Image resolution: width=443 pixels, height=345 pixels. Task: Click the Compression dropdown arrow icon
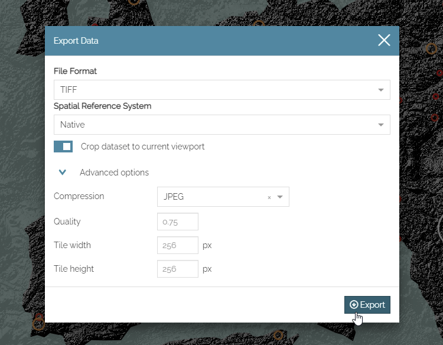pos(280,197)
